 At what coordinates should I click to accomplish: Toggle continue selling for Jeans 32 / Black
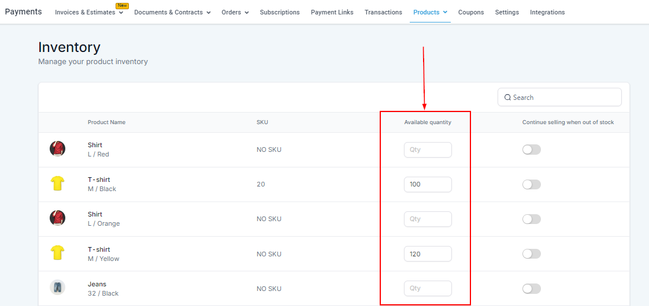click(532, 289)
